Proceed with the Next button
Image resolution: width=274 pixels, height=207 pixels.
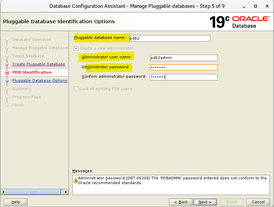(205, 202)
